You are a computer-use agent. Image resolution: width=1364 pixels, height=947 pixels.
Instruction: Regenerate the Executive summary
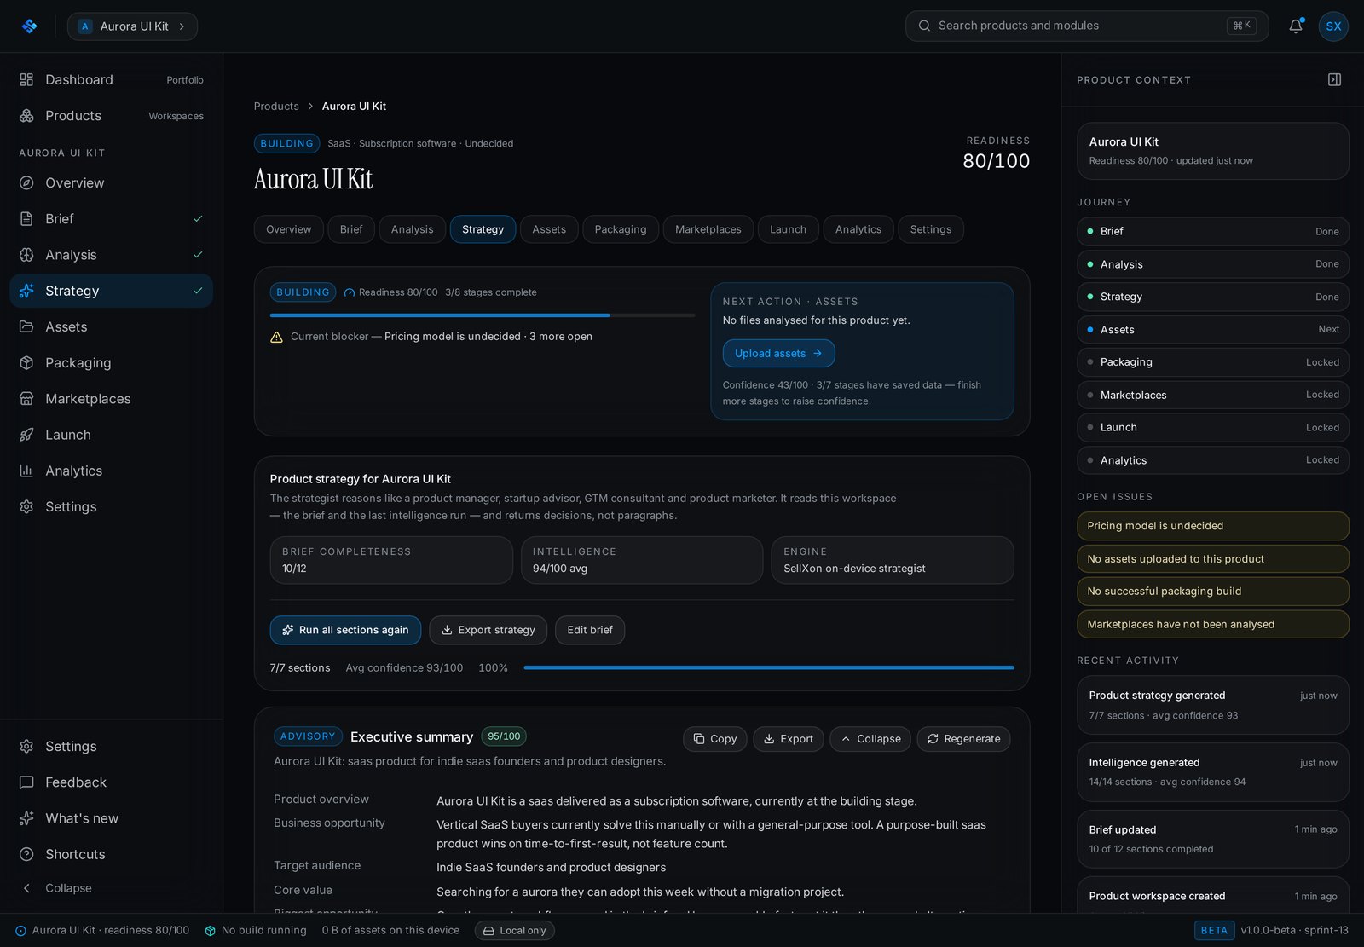963,739
